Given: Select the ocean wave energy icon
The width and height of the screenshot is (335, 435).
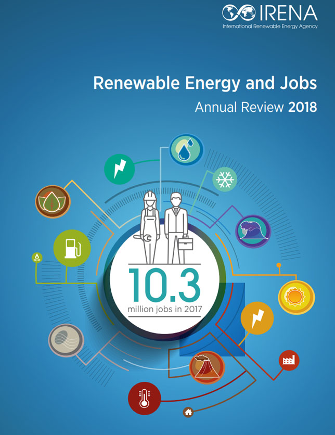Looking at the screenshot, I should click(x=253, y=231).
